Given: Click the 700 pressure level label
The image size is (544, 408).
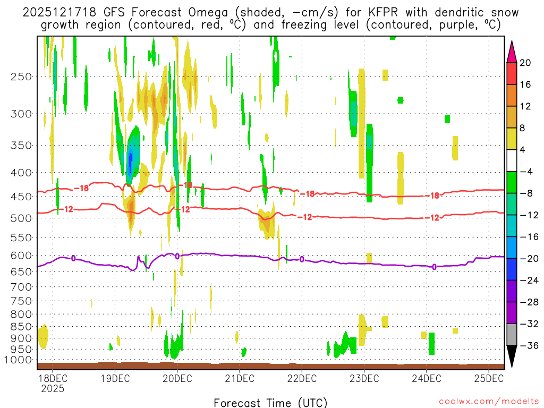Looking at the screenshot, I should (21, 287).
